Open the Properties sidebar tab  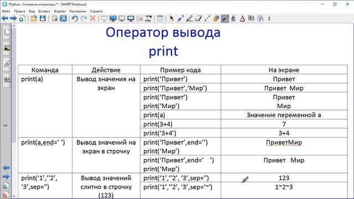7,80
